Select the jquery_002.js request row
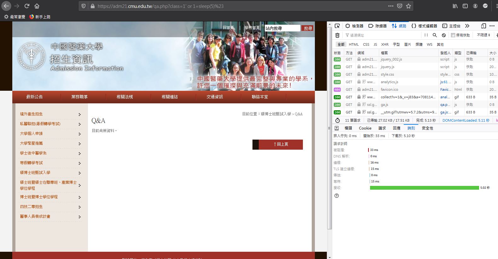498x259 pixels. pyautogui.click(x=415, y=59)
